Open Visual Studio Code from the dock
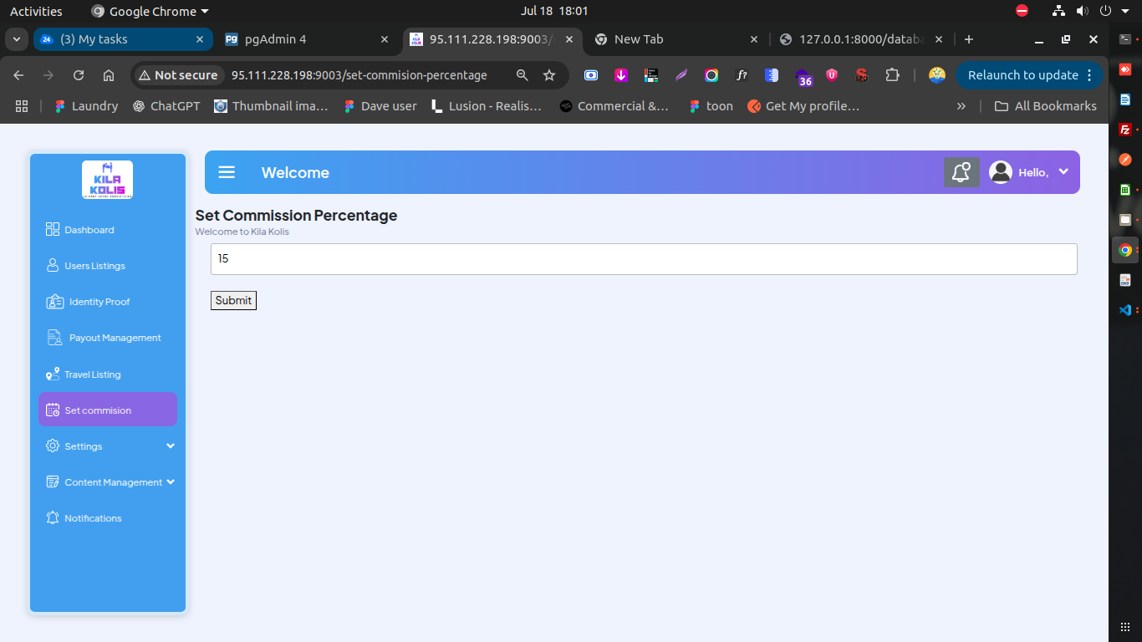The width and height of the screenshot is (1142, 642). pyautogui.click(x=1125, y=310)
